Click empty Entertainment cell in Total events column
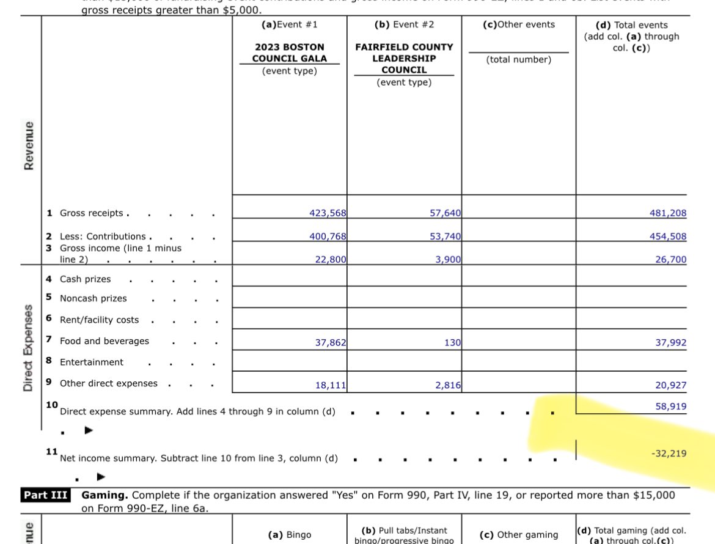The image size is (715, 544). [x=631, y=361]
